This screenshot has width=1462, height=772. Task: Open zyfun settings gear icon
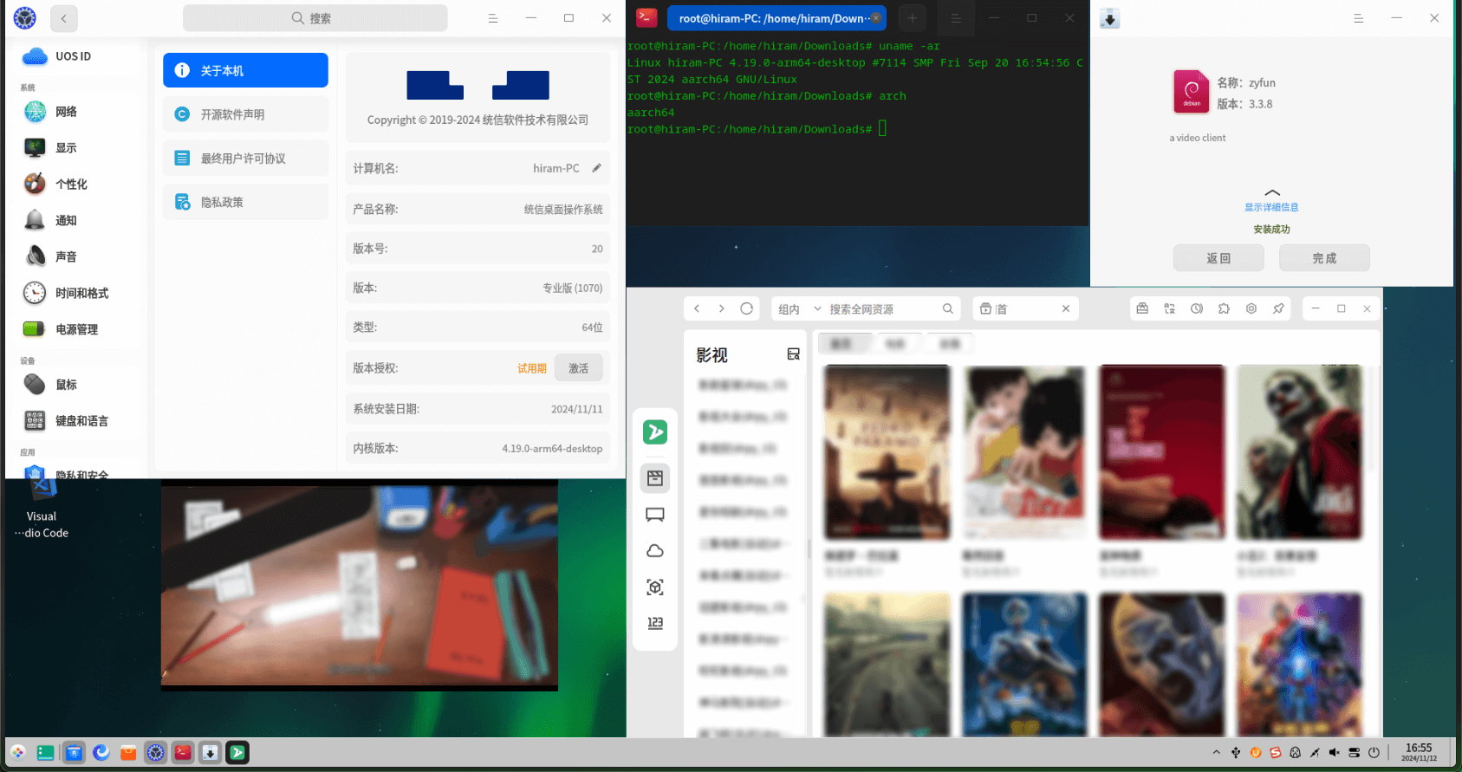pyautogui.click(x=1251, y=308)
